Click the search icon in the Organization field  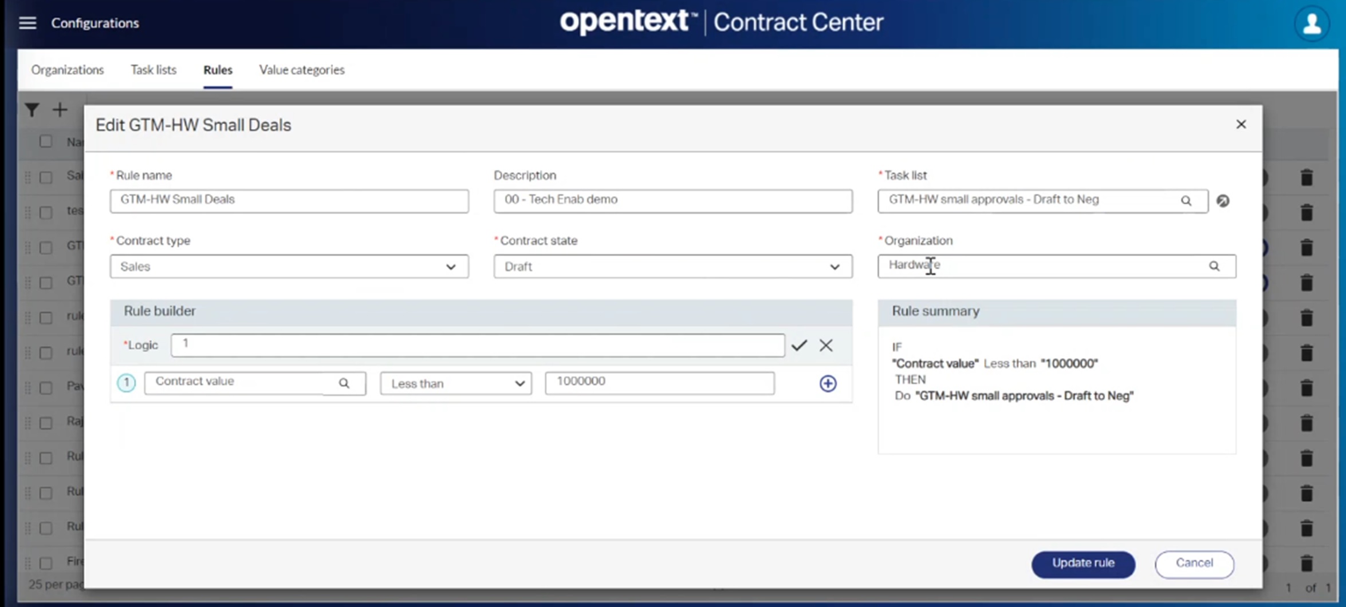click(1214, 266)
